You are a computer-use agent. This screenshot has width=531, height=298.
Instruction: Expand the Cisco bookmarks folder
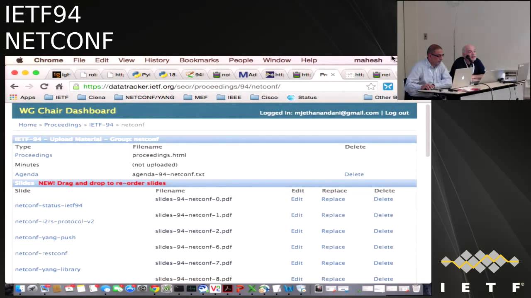(264, 97)
